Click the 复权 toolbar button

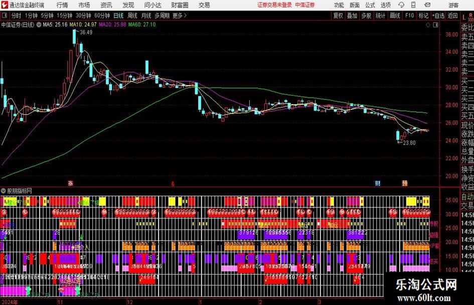click(338, 16)
